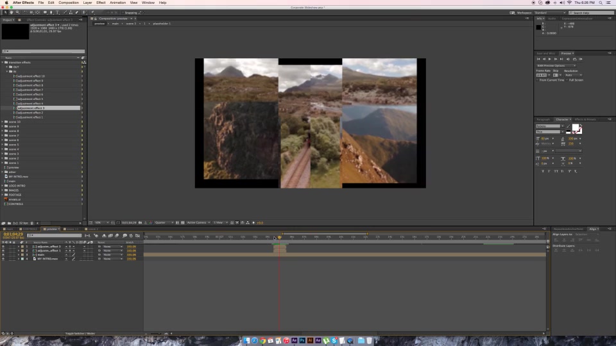Open the Animation menu

117,3
